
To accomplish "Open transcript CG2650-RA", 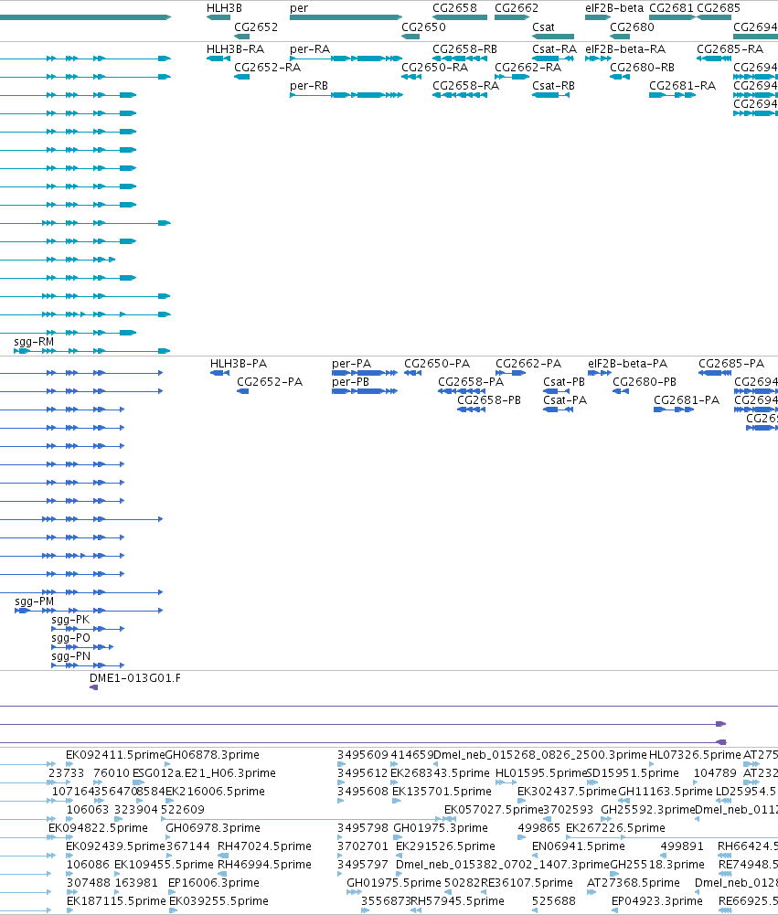I will point(435,68).
